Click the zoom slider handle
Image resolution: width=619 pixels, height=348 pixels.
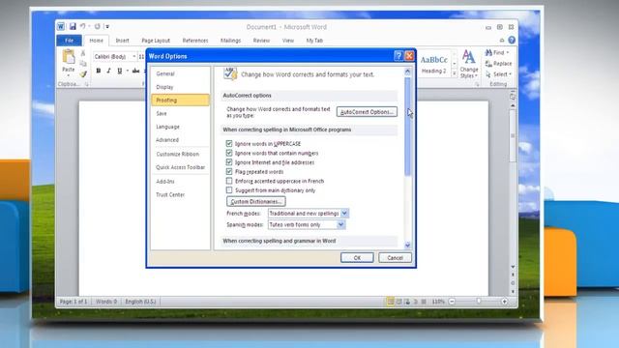point(479,302)
